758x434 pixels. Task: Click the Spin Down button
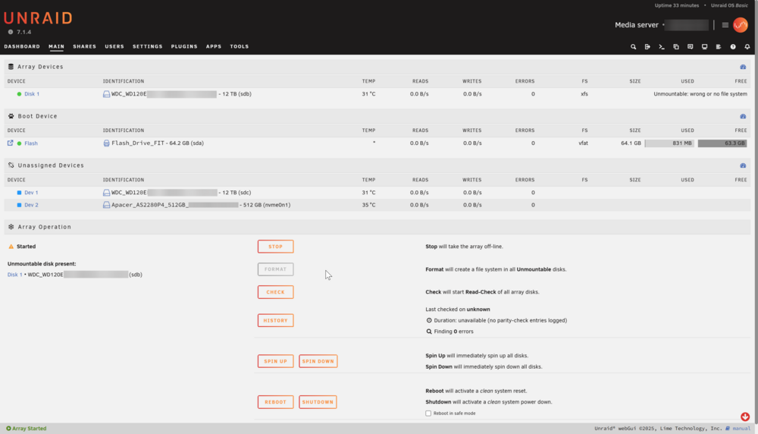click(318, 361)
